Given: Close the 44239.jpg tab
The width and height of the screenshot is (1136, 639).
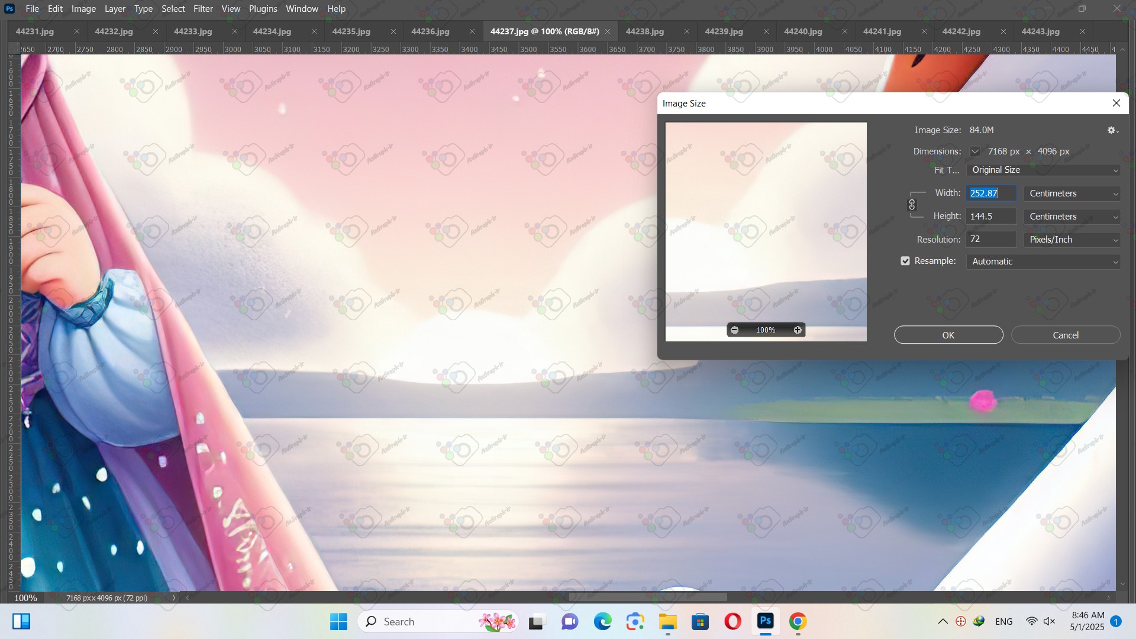Looking at the screenshot, I should [766, 32].
